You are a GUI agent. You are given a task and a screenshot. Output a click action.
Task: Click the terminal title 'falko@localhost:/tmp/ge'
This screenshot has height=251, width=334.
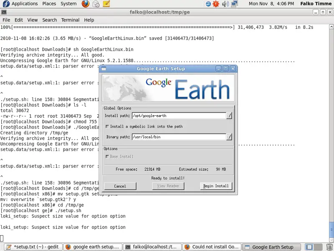tap(160, 12)
